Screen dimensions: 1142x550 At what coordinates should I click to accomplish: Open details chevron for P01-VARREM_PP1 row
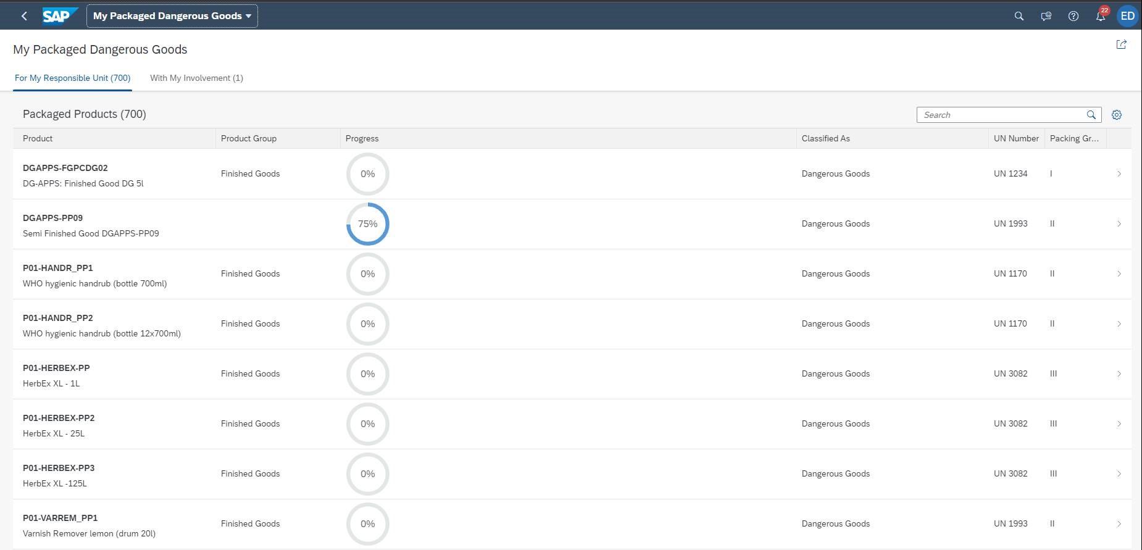[1119, 524]
